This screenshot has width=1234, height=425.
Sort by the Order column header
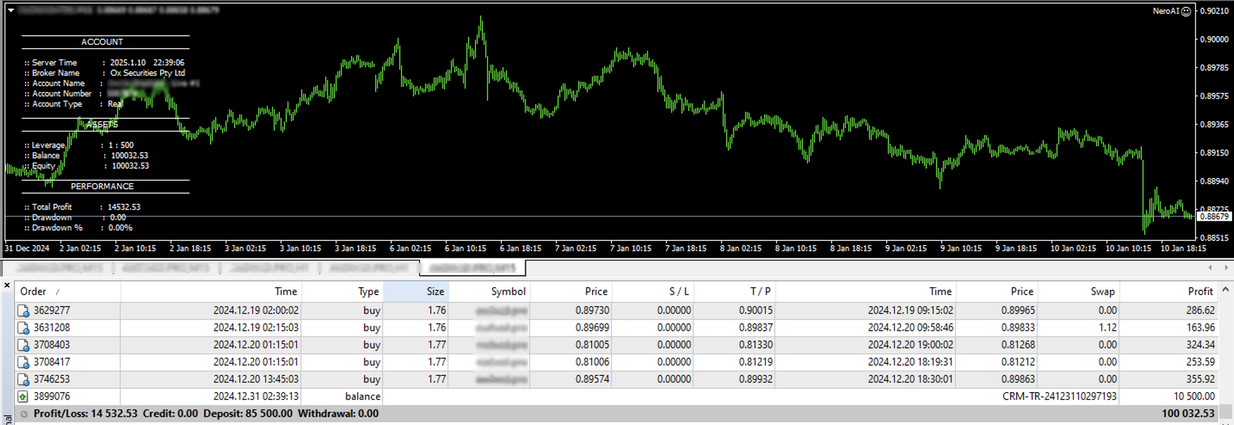coord(68,291)
